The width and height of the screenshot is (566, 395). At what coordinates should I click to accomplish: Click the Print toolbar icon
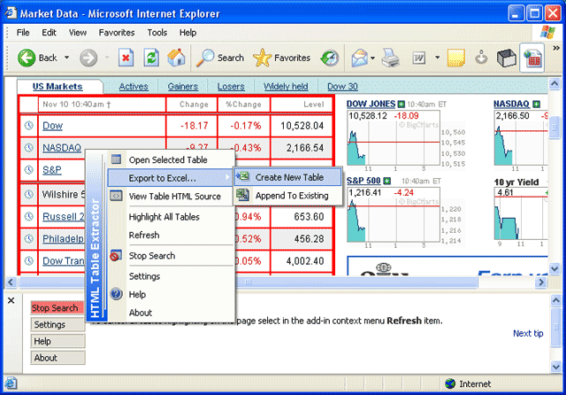392,58
